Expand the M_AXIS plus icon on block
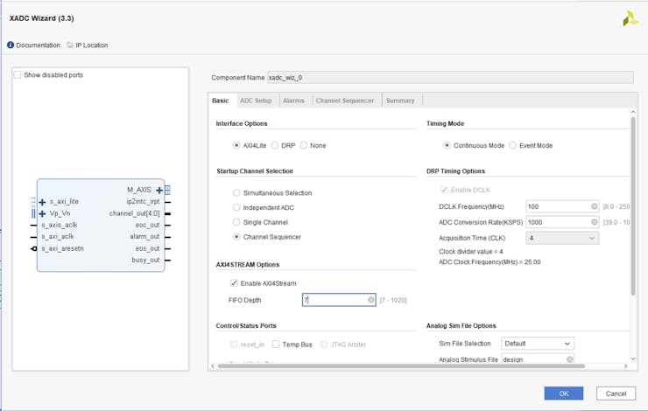Viewport: 648px width, 411px height. 159,191
